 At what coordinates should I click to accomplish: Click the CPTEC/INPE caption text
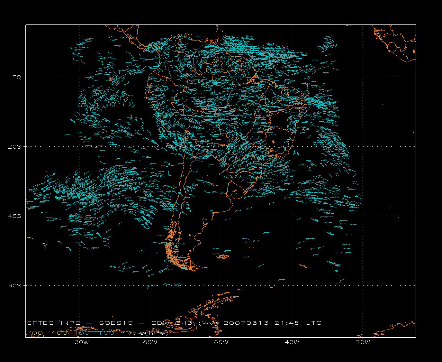point(53,323)
